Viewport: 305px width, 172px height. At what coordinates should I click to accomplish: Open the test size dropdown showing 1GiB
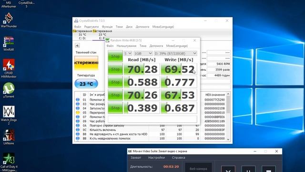[x=143, y=53]
